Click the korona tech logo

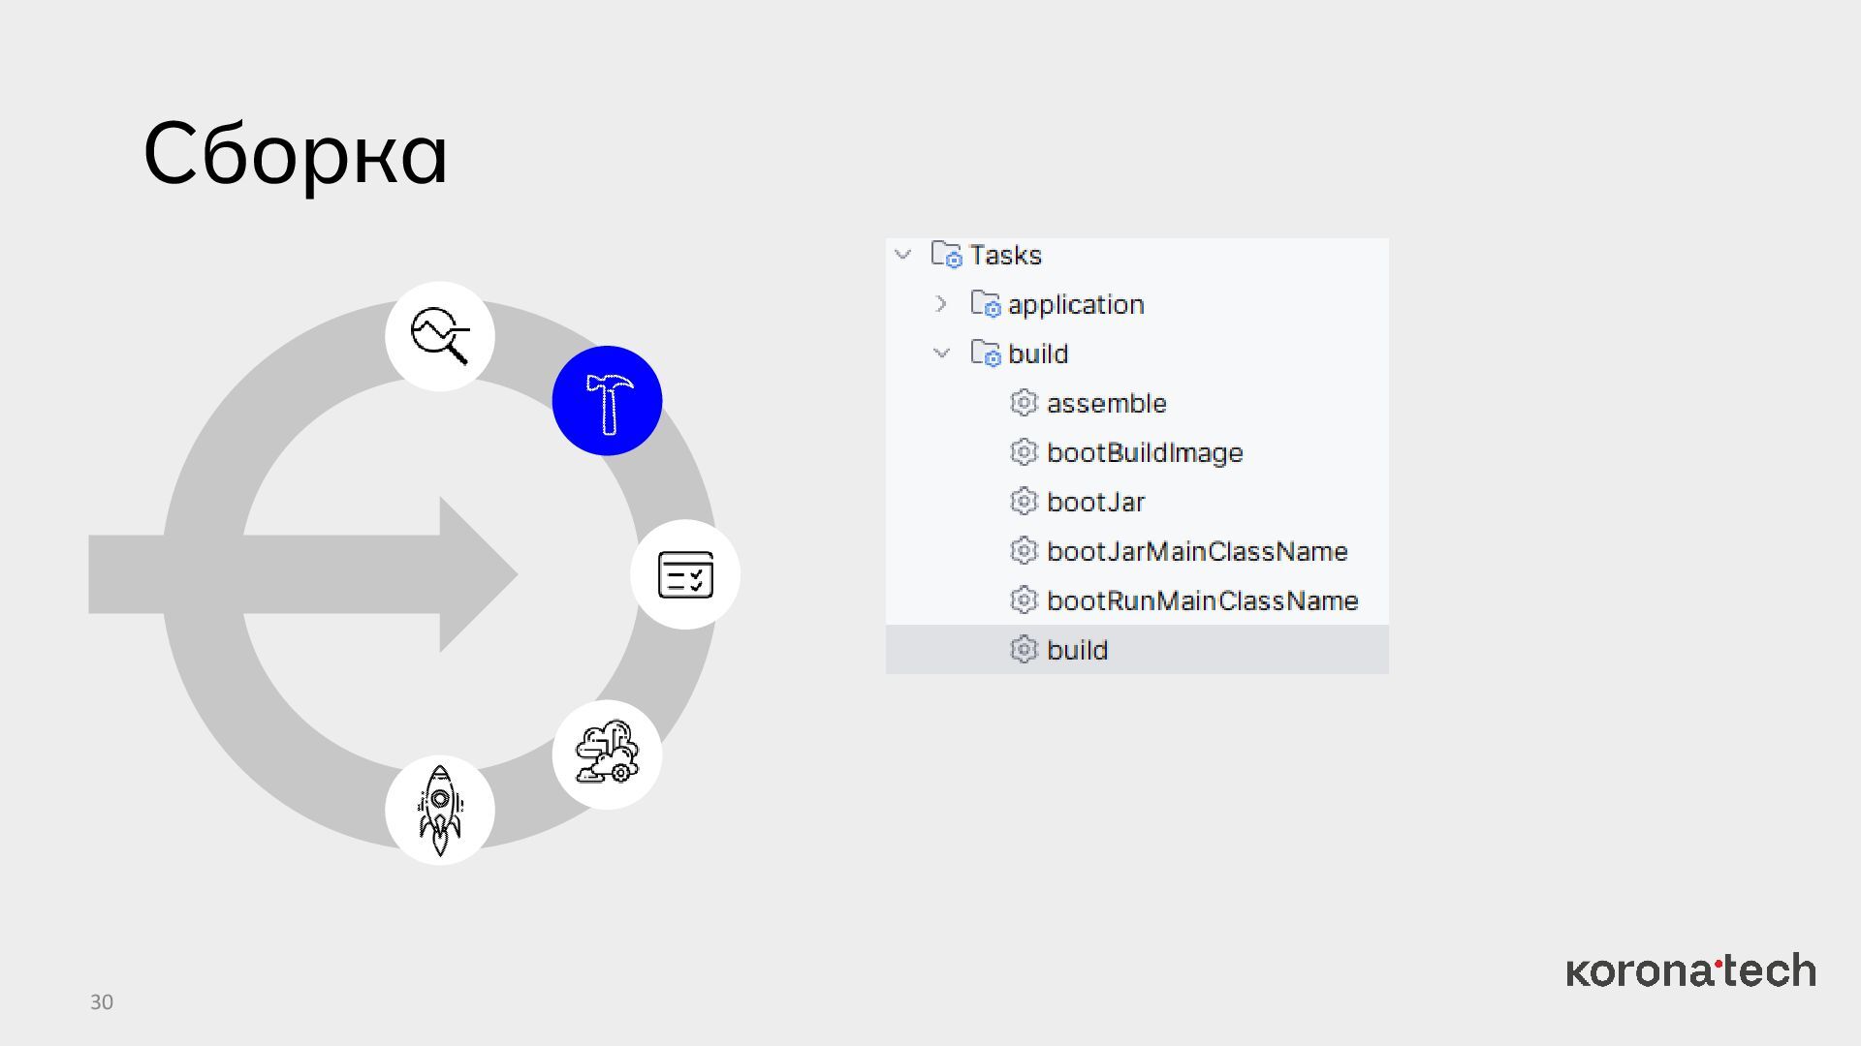(1690, 970)
